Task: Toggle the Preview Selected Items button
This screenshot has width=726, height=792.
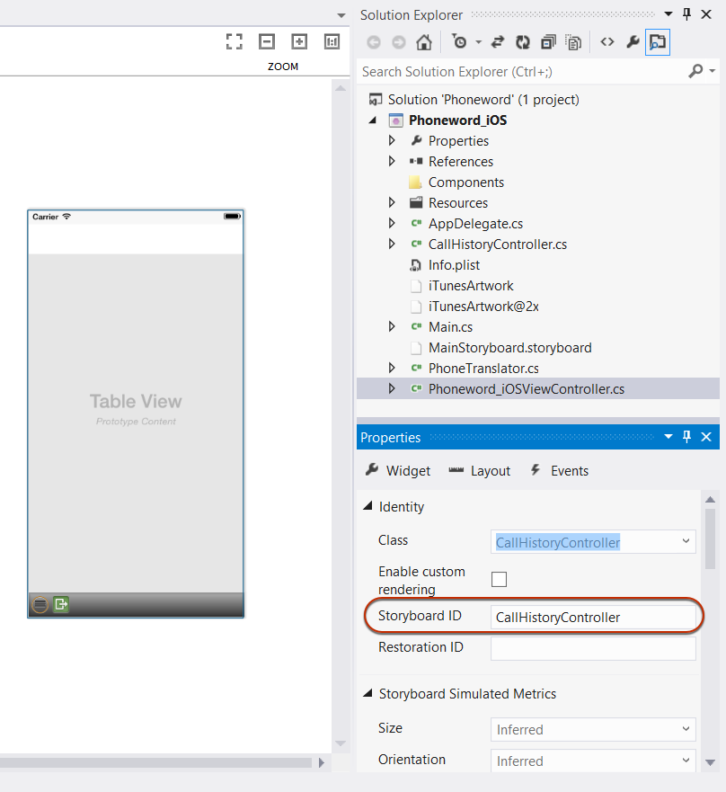Action: coord(658,42)
